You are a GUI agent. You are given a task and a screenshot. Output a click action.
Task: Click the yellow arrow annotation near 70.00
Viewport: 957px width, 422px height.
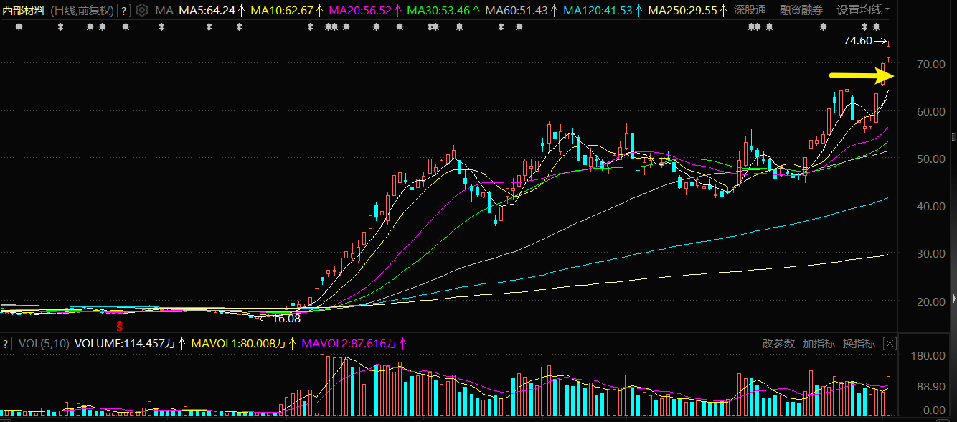[x=860, y=75]
